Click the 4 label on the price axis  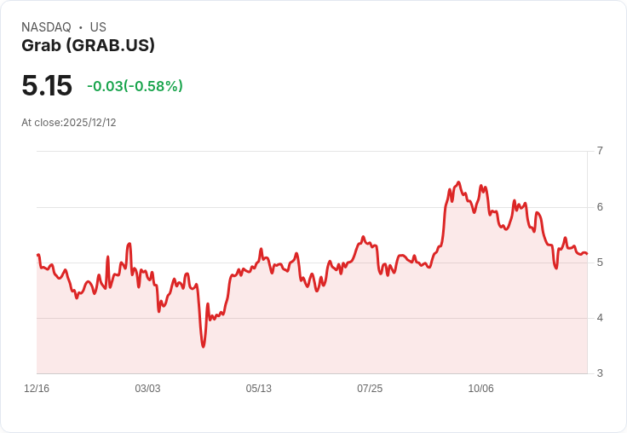[x=600, y=318]
